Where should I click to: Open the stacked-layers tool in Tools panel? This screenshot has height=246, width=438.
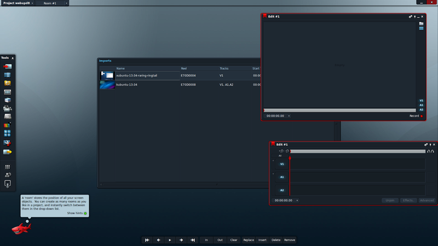click(x=8, y=100)
